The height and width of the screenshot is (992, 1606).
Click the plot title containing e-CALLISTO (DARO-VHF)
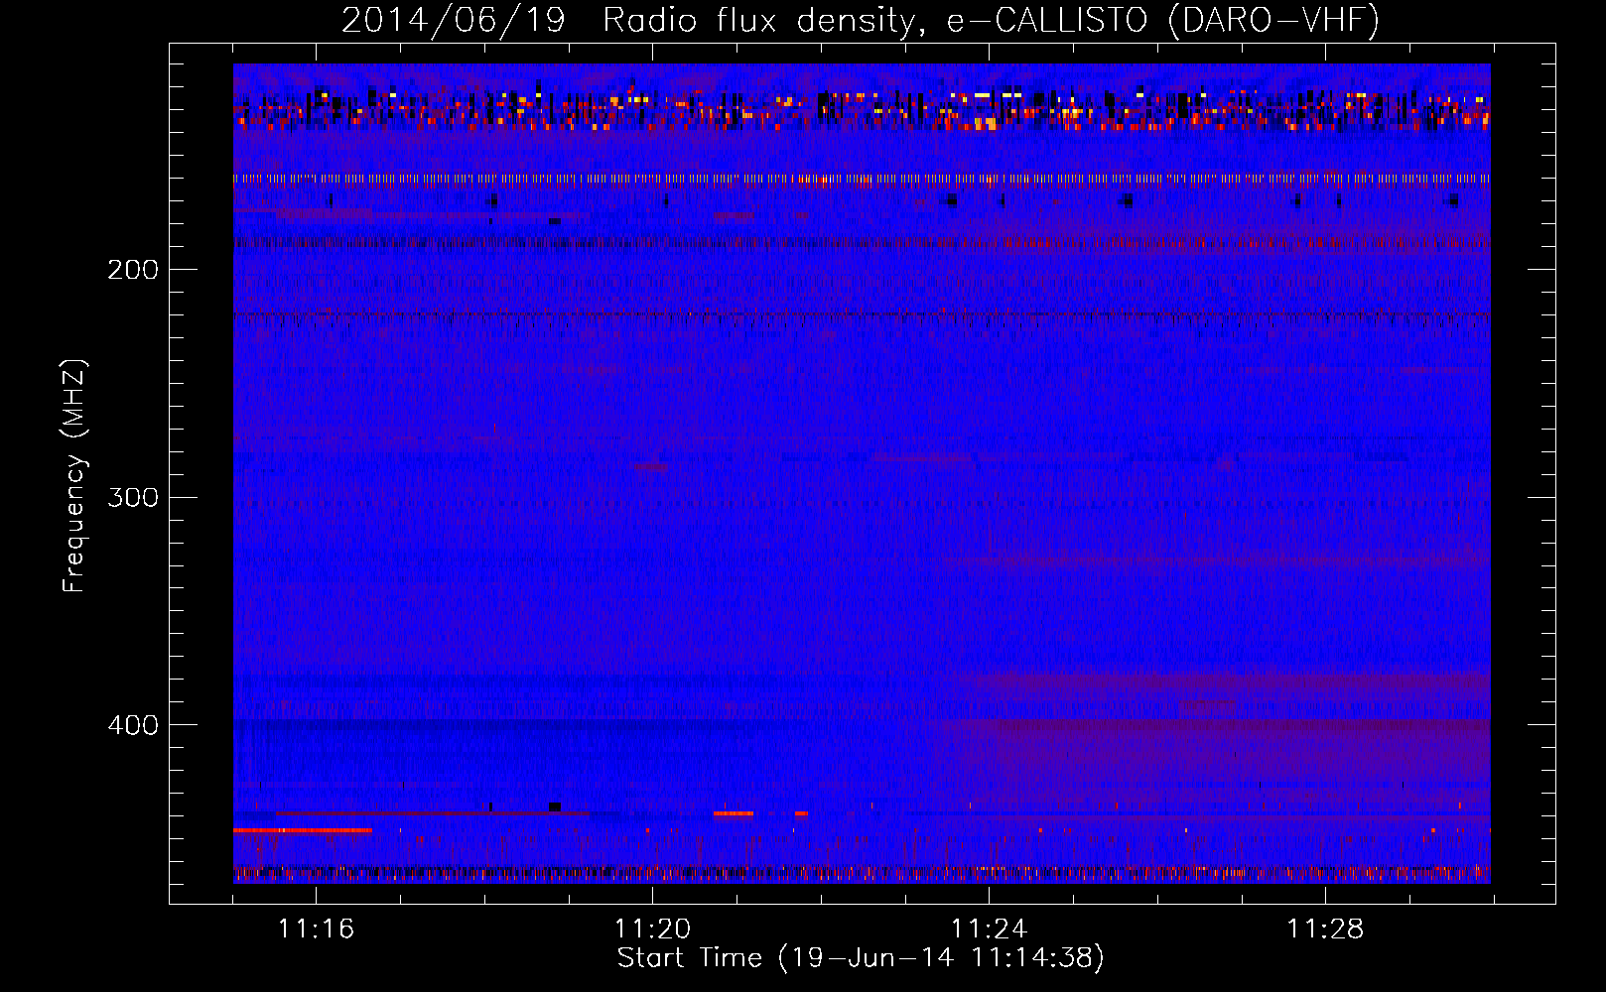pyautogui.click(x=860, y=20)
